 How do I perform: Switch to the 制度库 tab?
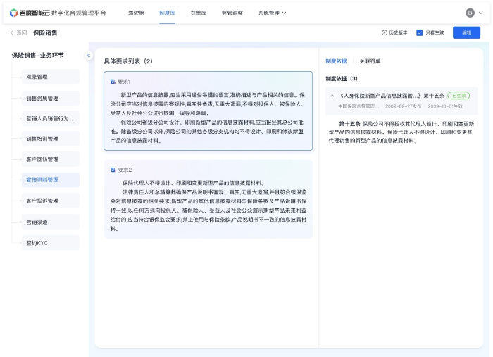[168, 13]
